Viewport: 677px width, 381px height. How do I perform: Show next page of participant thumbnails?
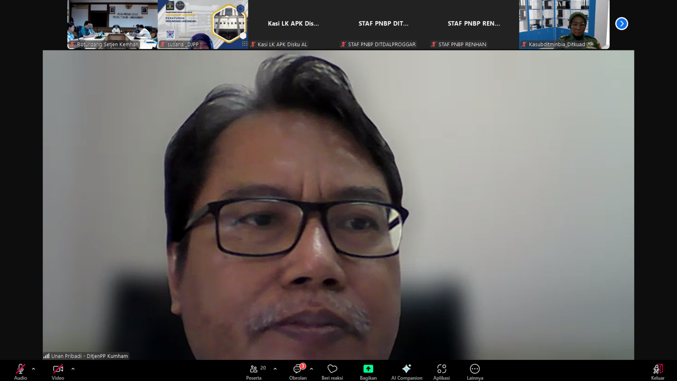[622, 24]
